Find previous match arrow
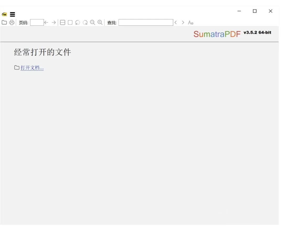The width and height of the screenshot is (283, 228). [x=176, y=23]
